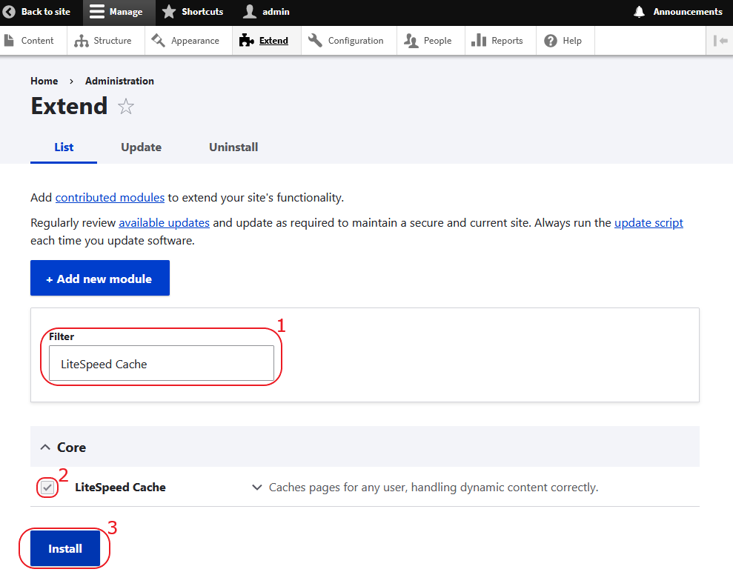This screenshot has height=572, width=733.
Task: Open the Appearance menu item label
Action: coord(195,41)
